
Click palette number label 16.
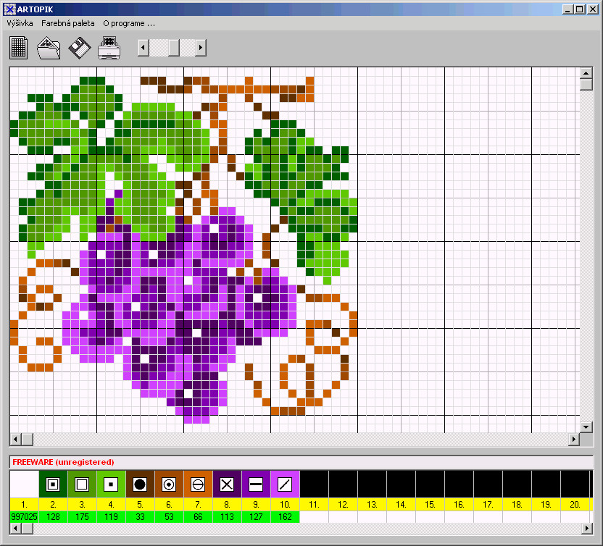(x=459, y=505)
